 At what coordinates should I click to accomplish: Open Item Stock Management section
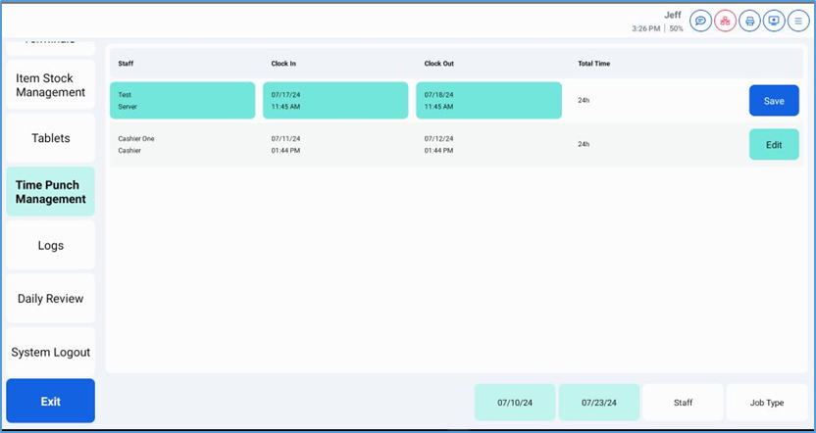pos(51,85)
